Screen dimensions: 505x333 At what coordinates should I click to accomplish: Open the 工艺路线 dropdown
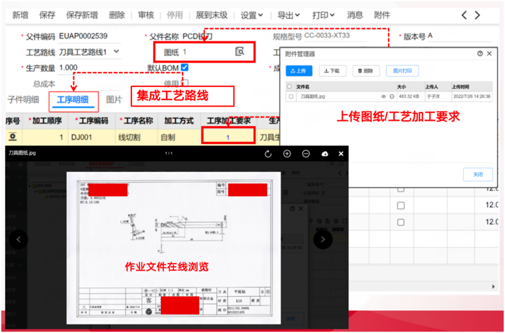coord(116,52)
